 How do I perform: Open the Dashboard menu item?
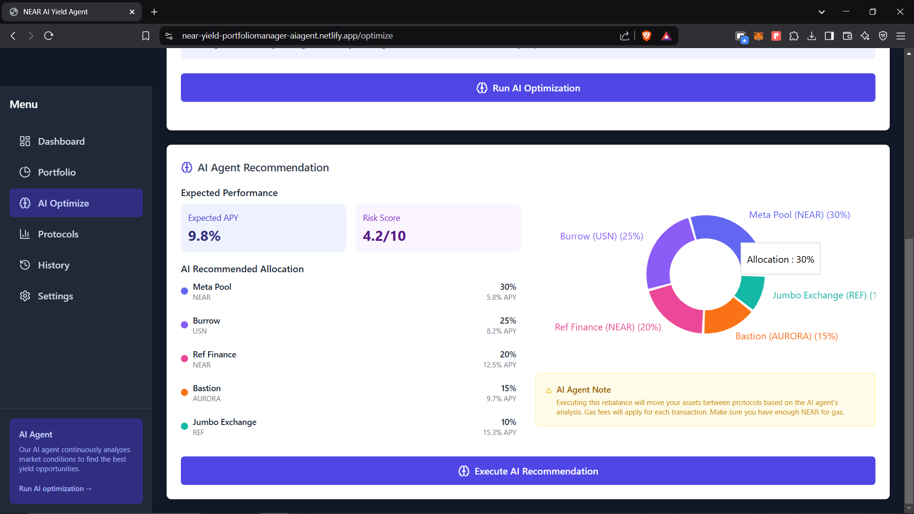[61, 141]
